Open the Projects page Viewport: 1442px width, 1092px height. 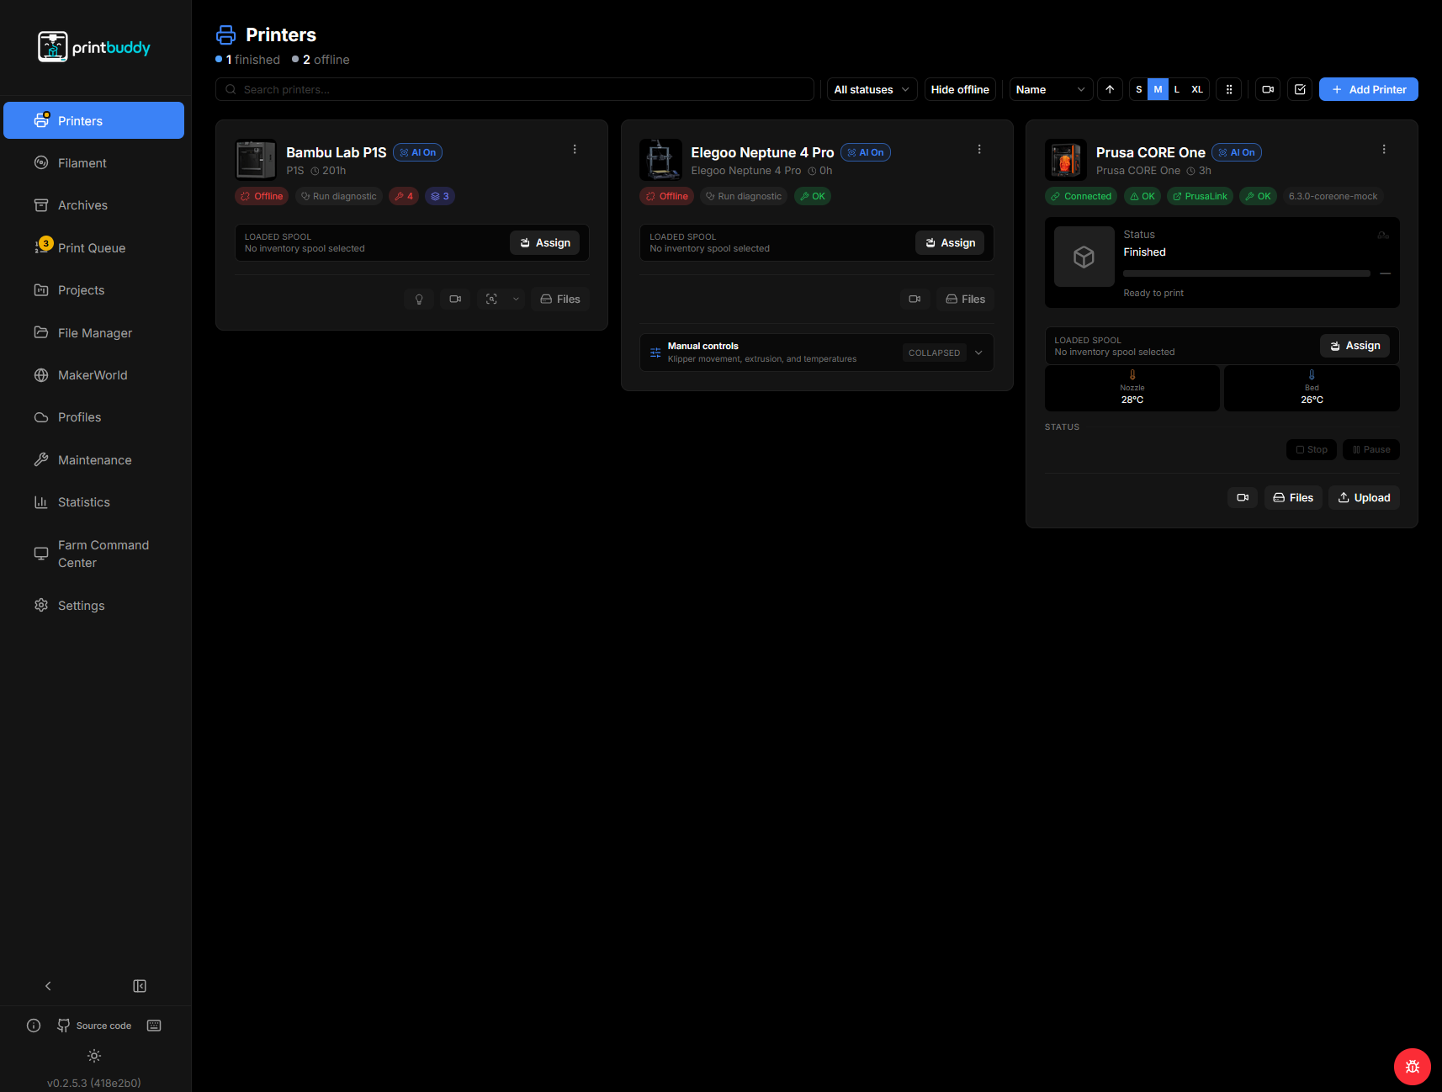click(94, 290)
